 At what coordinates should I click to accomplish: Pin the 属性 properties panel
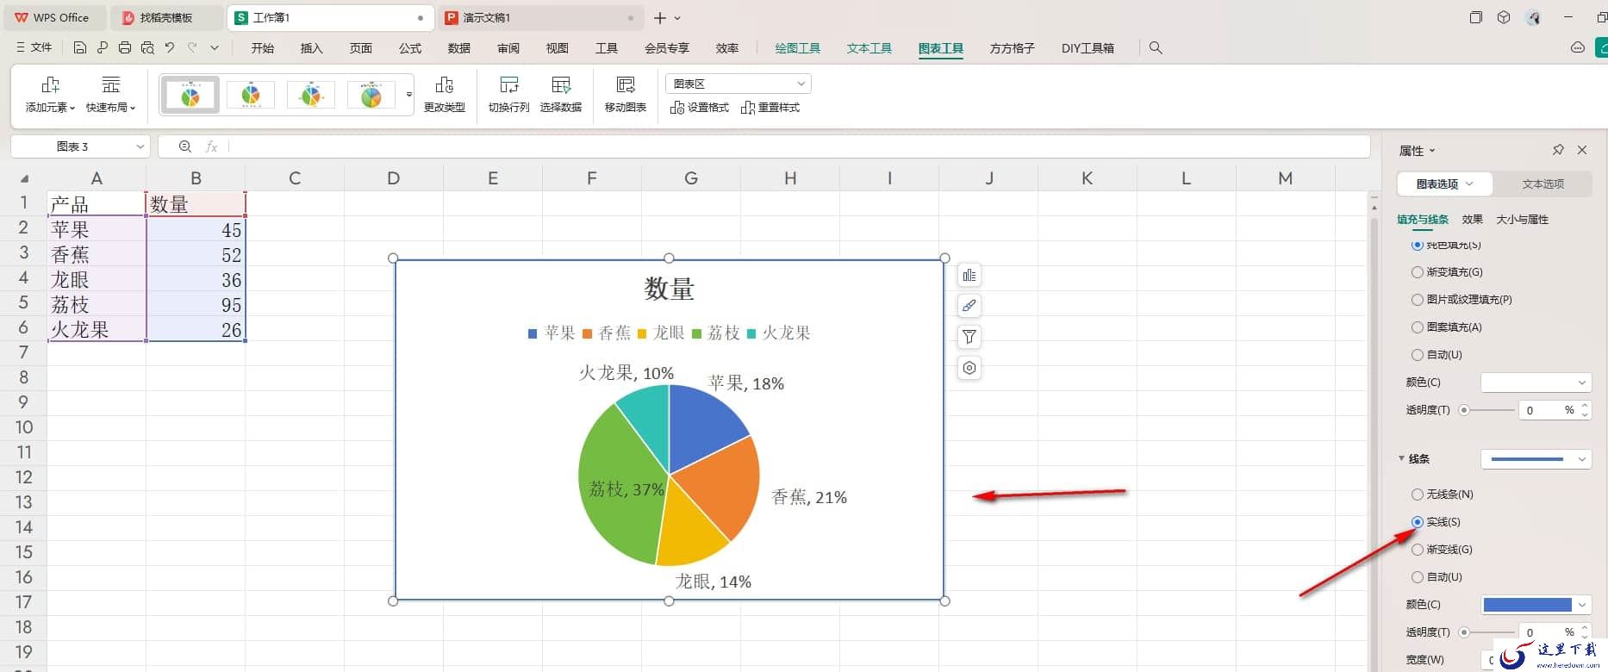[x=1558, y=150]
